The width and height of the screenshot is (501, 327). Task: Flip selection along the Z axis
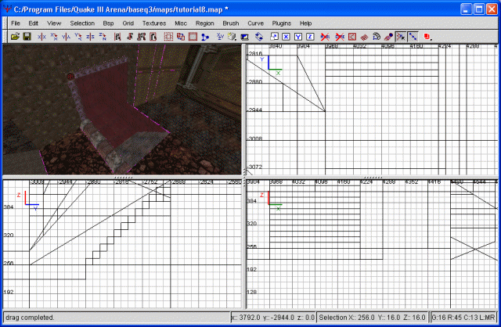point(90,37)
